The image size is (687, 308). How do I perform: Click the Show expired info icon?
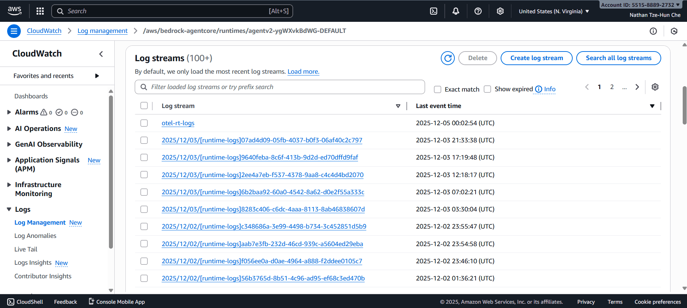[539, 89]
